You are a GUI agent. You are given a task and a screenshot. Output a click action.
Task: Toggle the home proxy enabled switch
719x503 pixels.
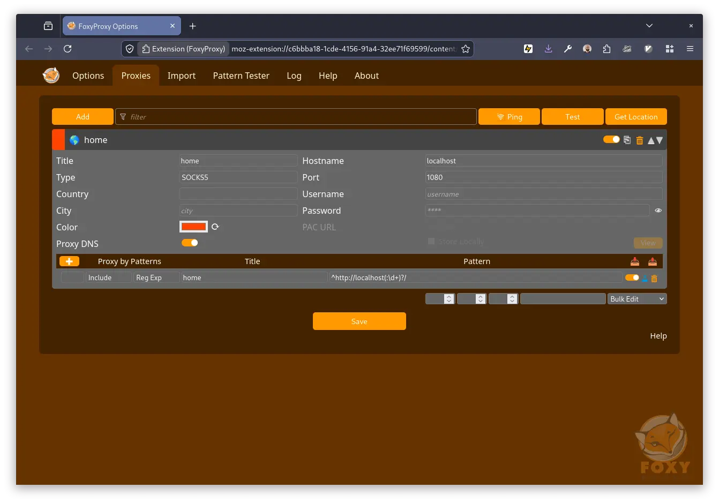click(x=611, y=140)
